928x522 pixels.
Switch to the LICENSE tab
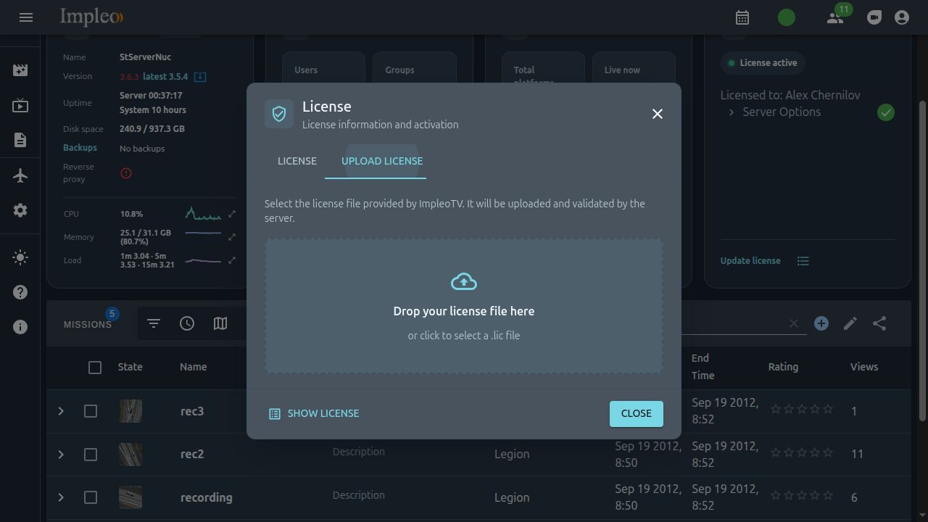(x=297, y=161)
